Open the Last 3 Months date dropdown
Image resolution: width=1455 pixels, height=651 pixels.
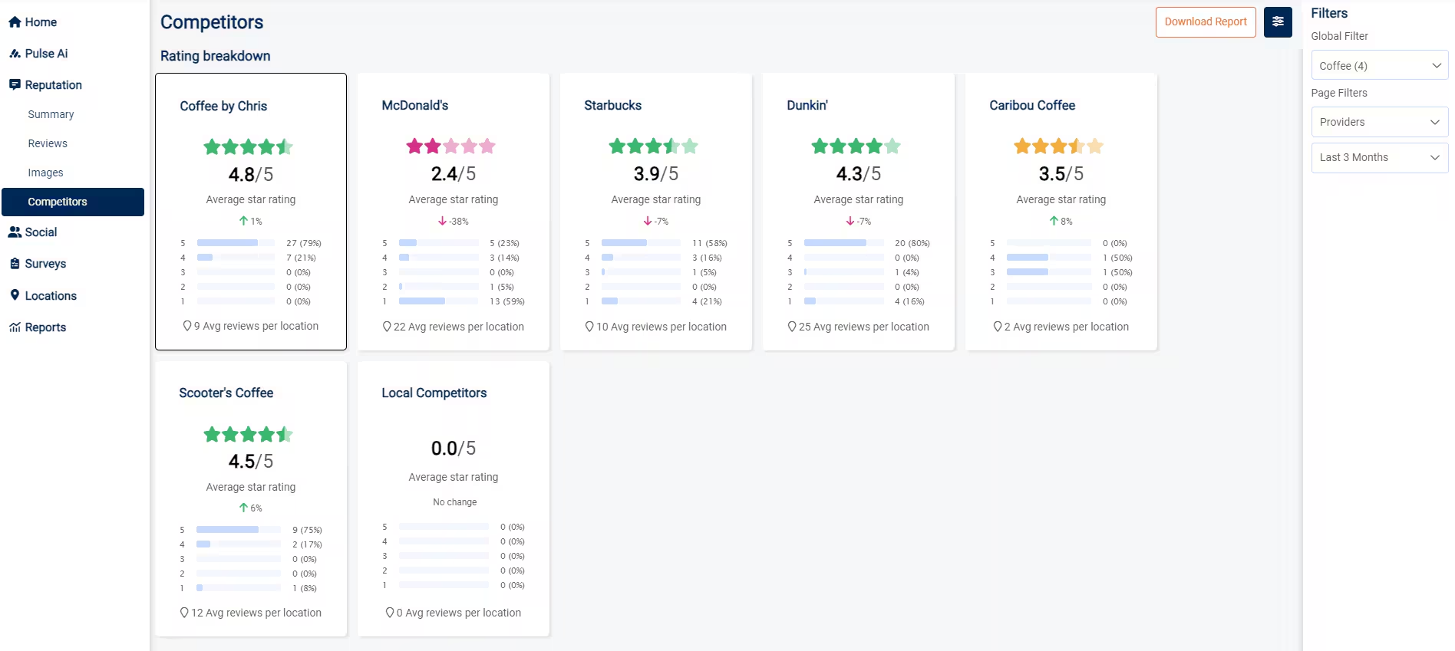[x=1380, y=157]
